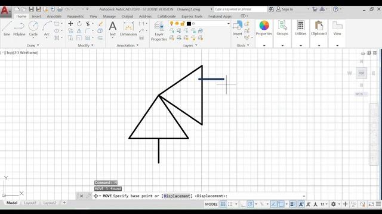Open the Parametric ribbon tab

[76, 16]
